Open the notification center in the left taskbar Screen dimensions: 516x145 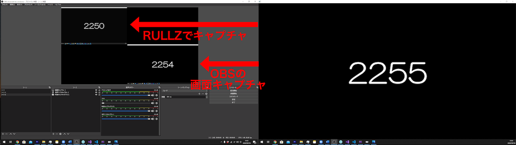[254, 142]
